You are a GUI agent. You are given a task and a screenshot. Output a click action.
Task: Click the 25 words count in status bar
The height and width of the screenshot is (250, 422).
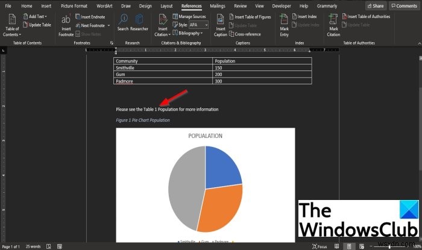click(x=33, y=246)
